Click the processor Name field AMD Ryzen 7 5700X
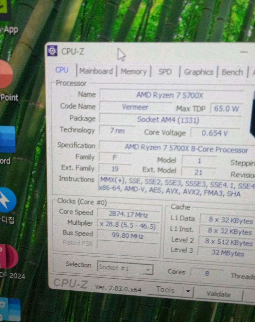The height and width of the screenshot is (322, 255). 171,95
